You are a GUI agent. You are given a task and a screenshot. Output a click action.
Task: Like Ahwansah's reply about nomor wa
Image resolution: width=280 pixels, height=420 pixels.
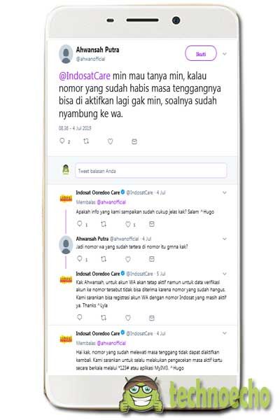[128, 259]
